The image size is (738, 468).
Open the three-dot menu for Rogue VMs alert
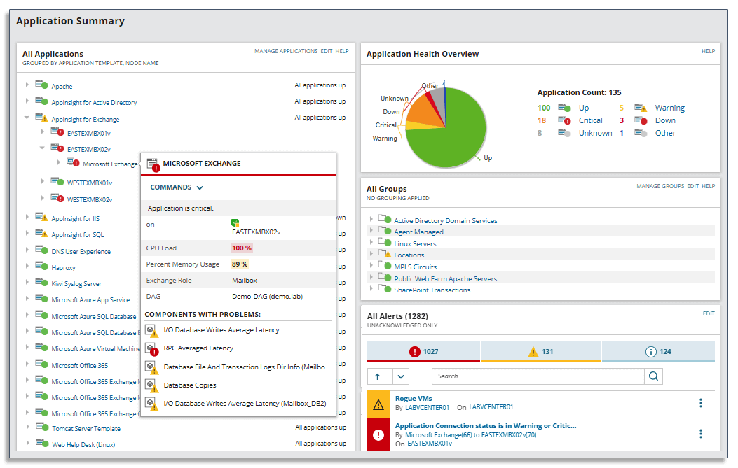point(701,403)
